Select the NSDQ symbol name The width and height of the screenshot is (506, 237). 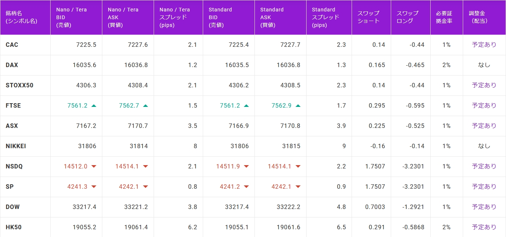click(x=14, y=166)
